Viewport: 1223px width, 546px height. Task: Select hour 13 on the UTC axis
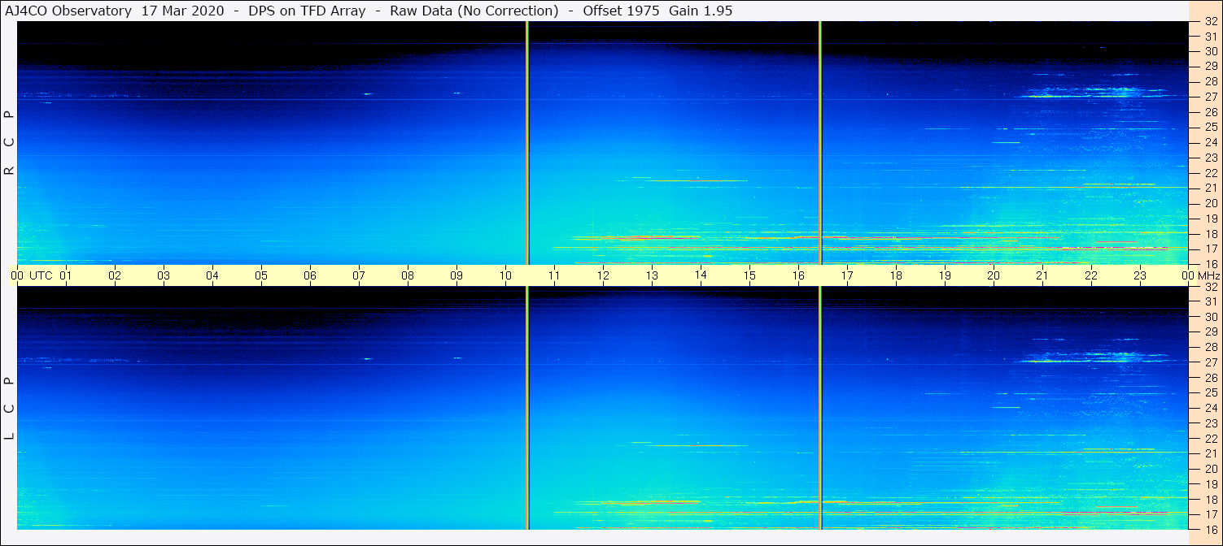point(652,275)
